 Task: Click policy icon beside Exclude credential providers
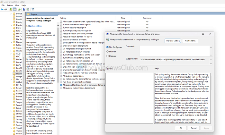[61, 40]
